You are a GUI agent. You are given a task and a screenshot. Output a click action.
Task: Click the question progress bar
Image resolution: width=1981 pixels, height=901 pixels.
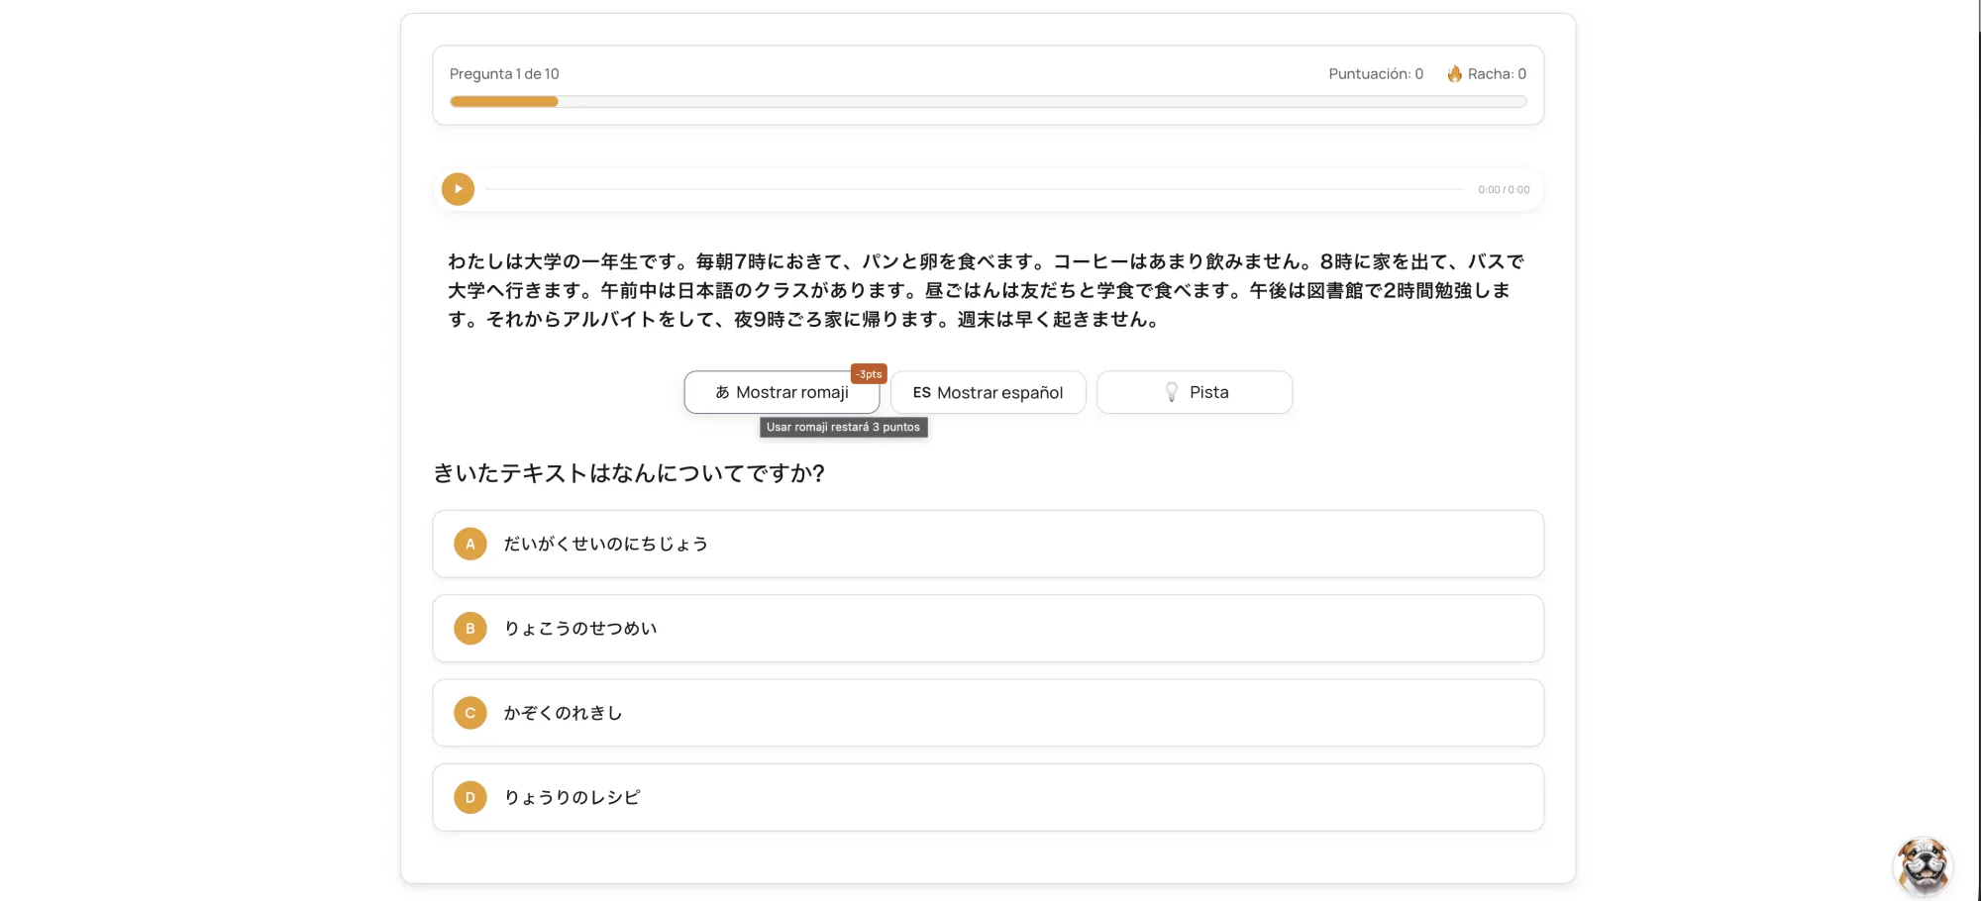click(x=988, y=102)
